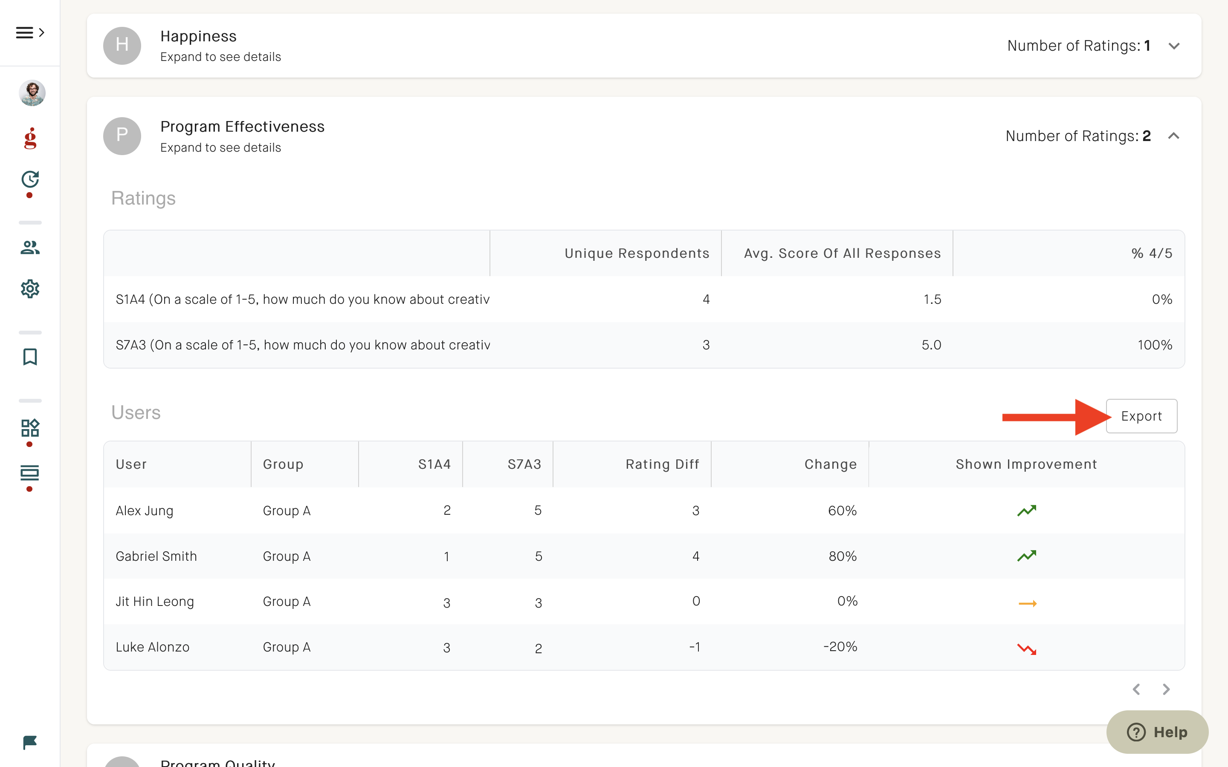Click Luke Alonzo's red downward trend icon

[1027, 649]
